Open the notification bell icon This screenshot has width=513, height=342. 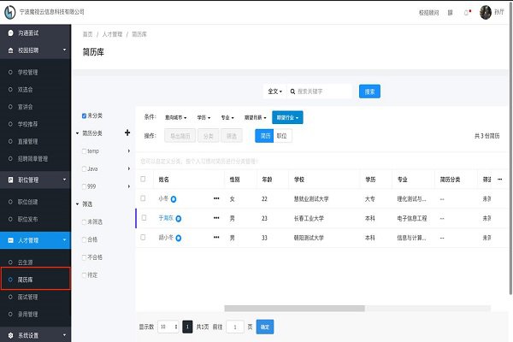tap(467, 13)
